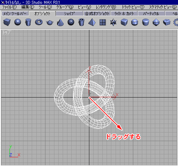Select the Sphere primitive icon
The width and height of the screenshot is (178, 166).
pos(18,22)
